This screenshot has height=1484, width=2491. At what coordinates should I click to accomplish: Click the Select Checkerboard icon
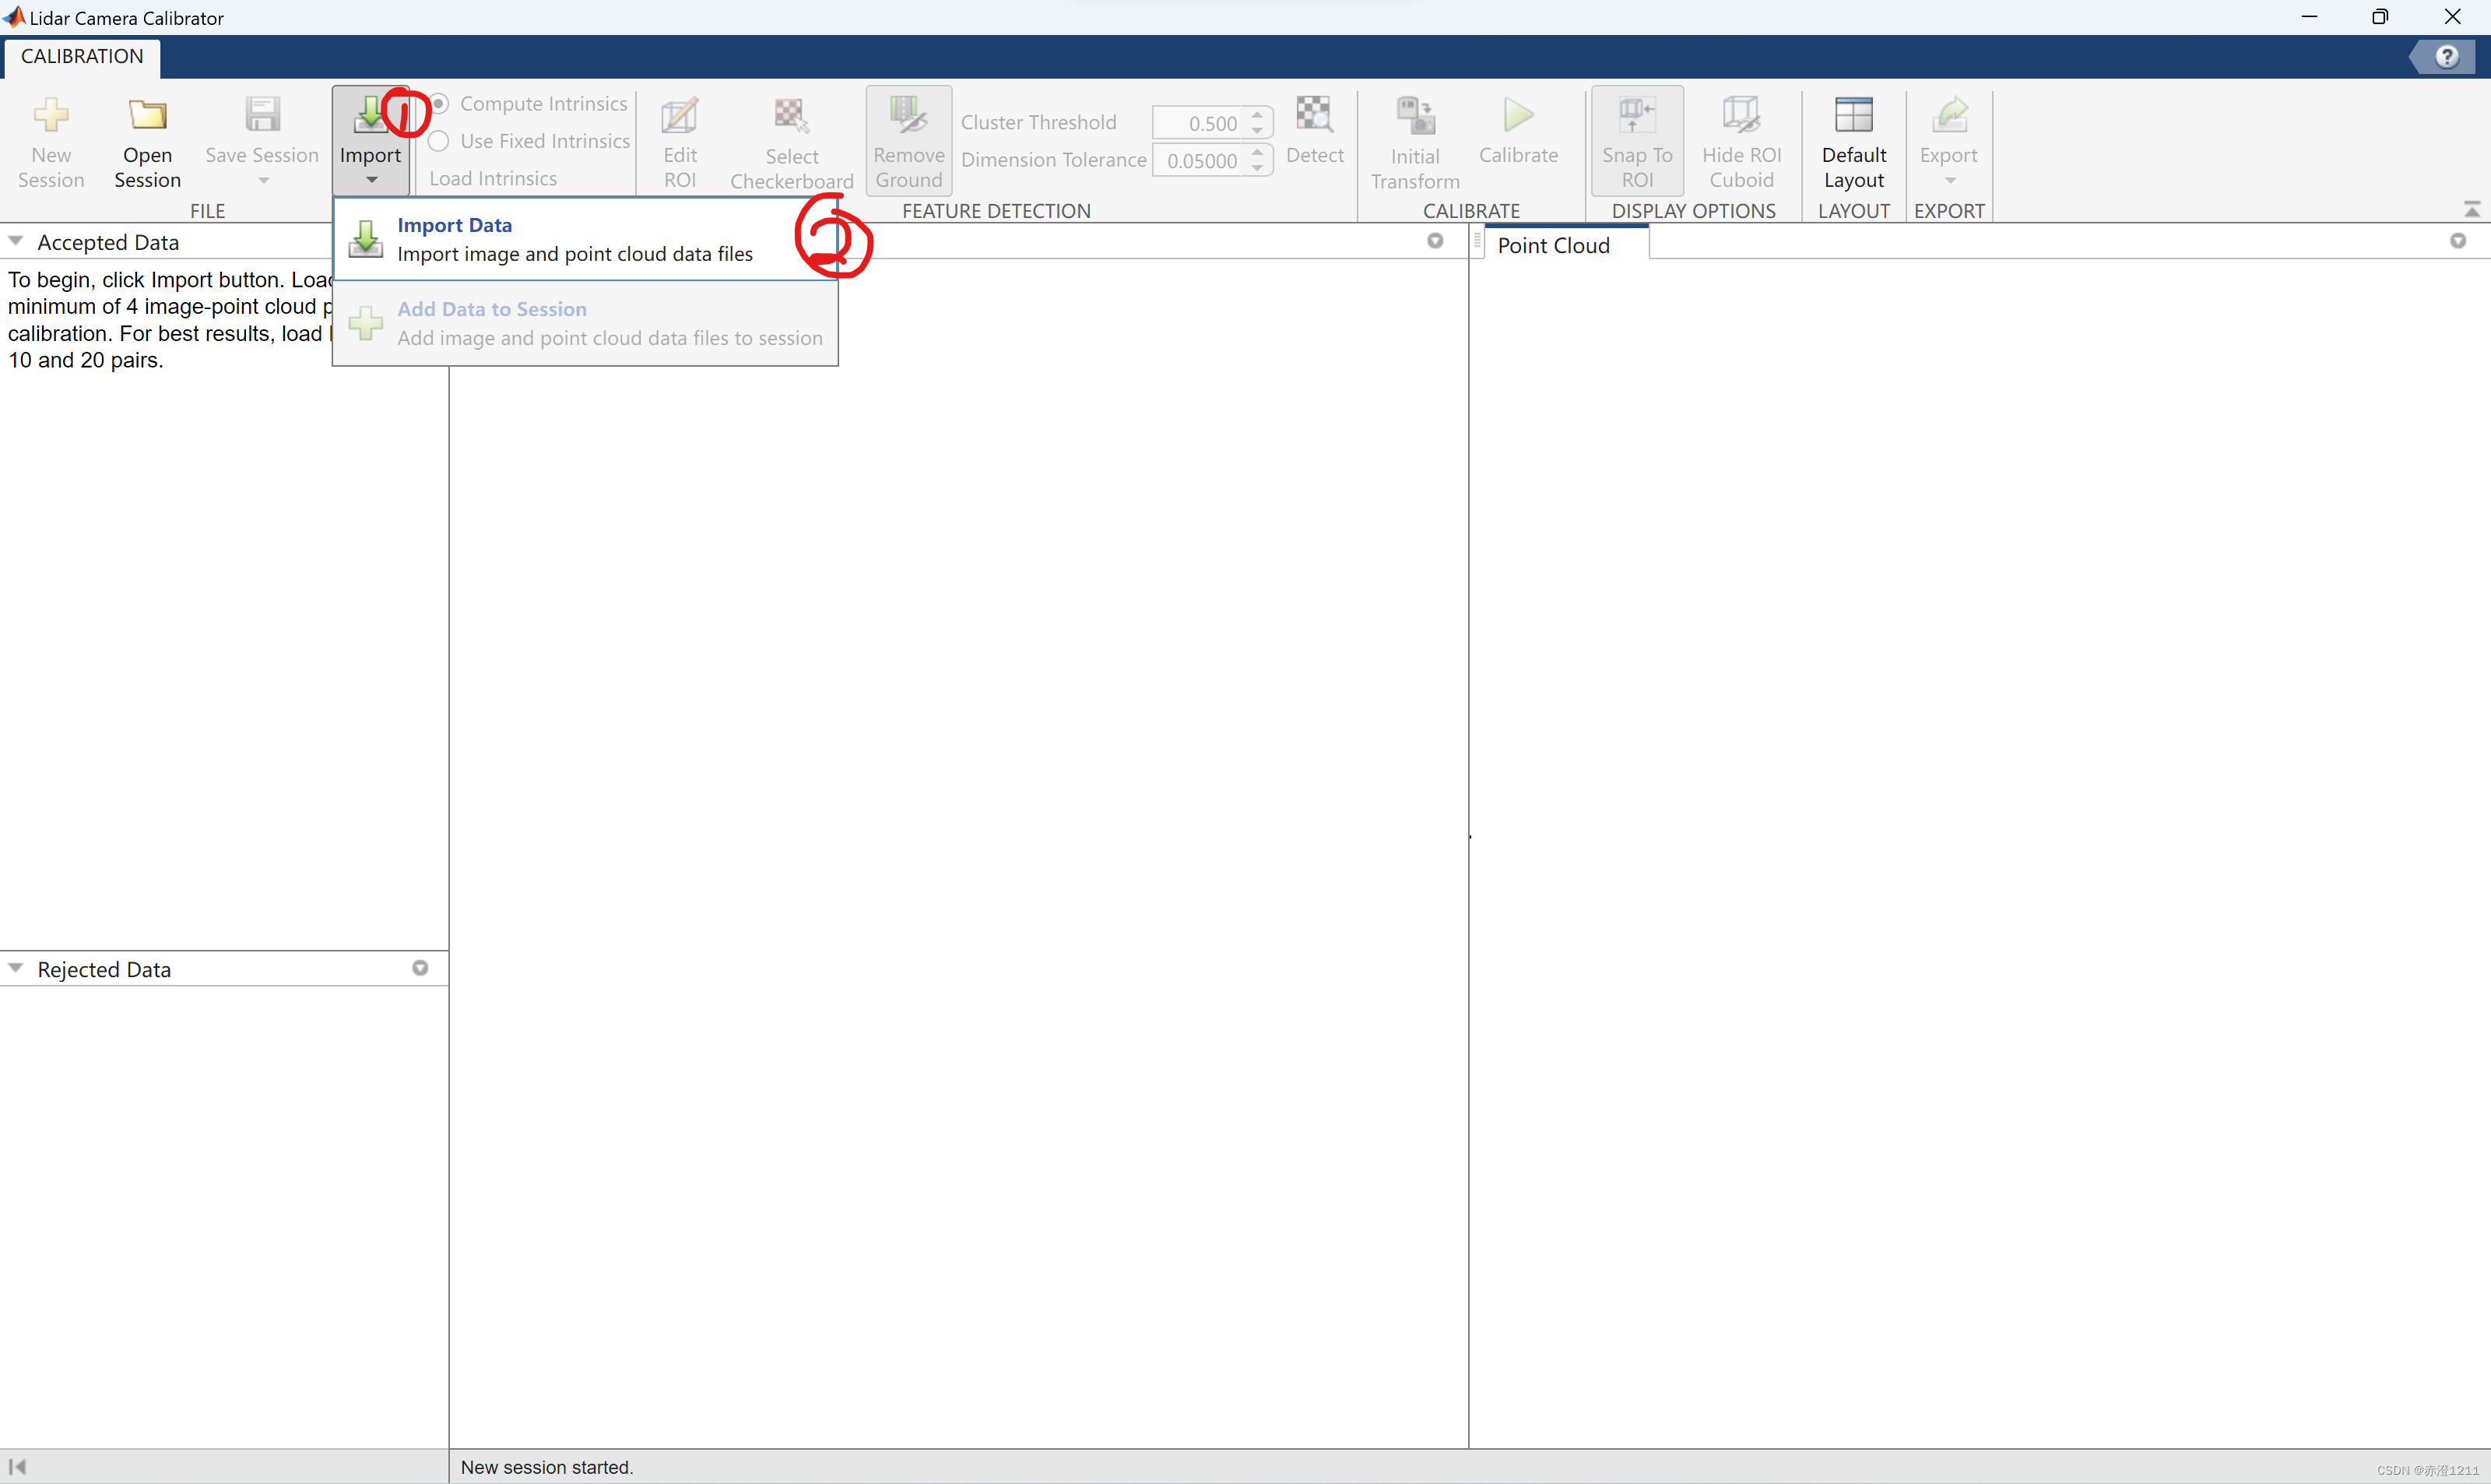(x=791, y=116)
